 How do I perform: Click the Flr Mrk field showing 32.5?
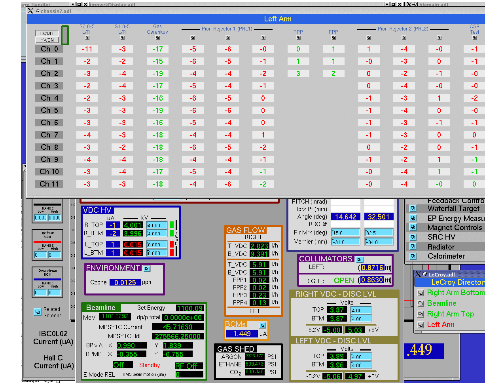click(x=379, y=232)
